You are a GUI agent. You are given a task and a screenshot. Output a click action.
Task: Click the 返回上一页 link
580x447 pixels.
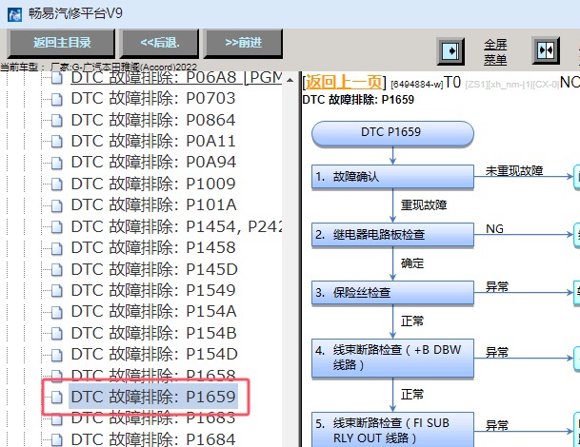point(344,82)
